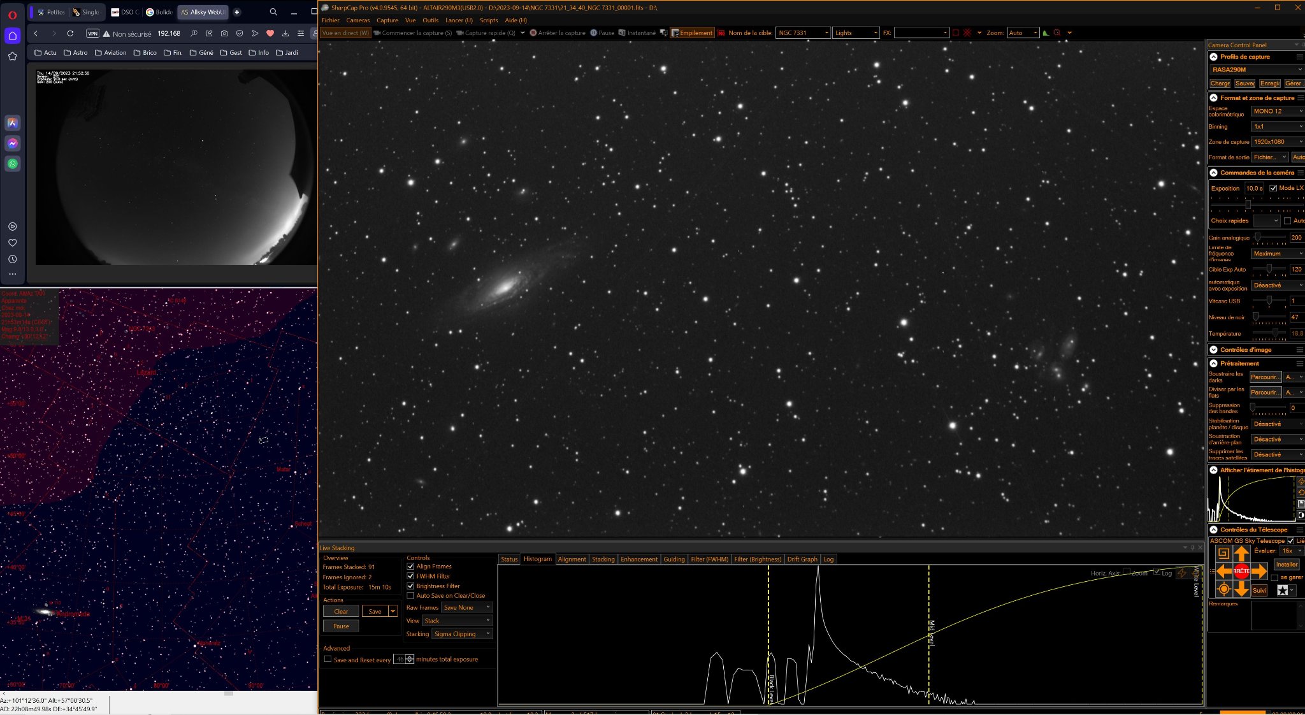
Task: Collapse the Prétraitement section
Action: pos(1214,363)
